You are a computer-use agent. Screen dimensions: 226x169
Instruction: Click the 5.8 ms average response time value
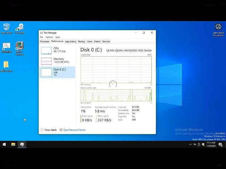100,111
